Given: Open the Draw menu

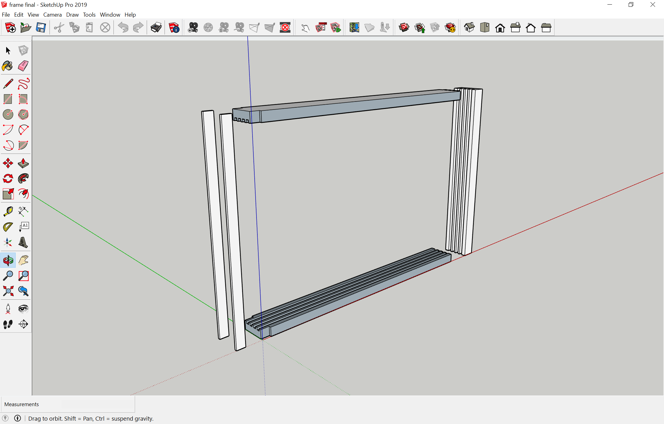Looking at the screenshot, I should [72, 14].
